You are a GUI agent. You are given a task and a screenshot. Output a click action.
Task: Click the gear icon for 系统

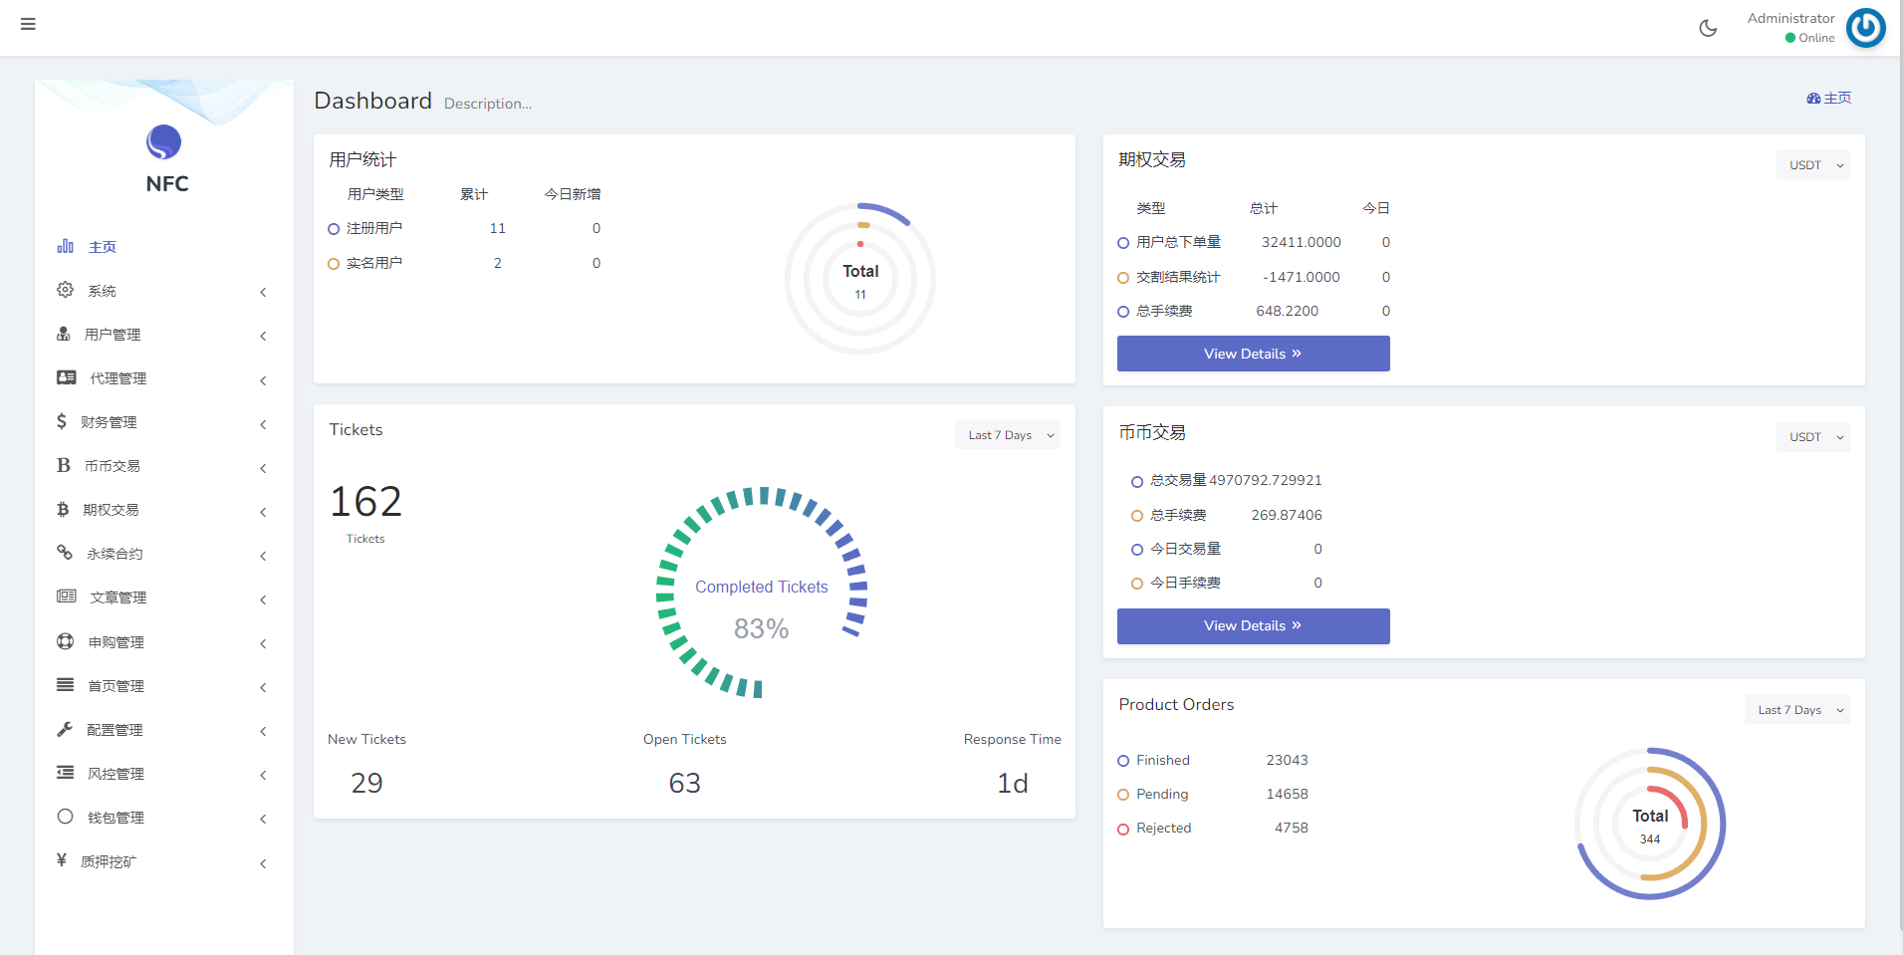[x=65, y=290]
